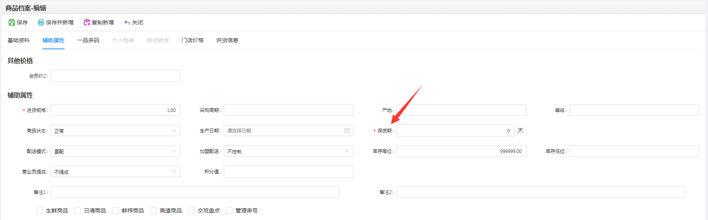Screen dimensions: 708x220
Task: Check the 鲜榨商品 checkbox
Action: coord(115,211)
